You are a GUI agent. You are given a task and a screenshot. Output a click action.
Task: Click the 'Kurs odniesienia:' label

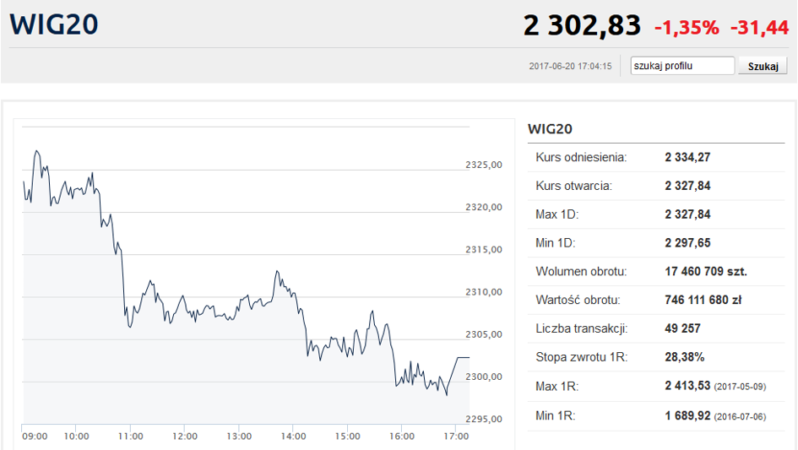pos(581,157)
